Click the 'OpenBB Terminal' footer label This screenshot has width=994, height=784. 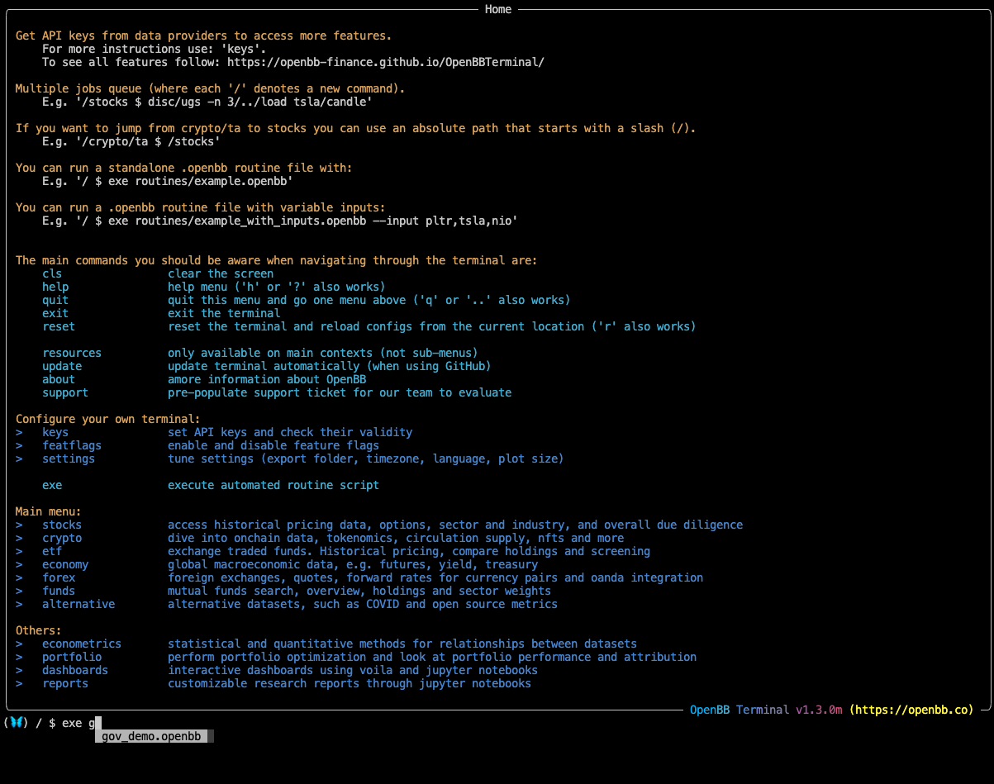740,710
